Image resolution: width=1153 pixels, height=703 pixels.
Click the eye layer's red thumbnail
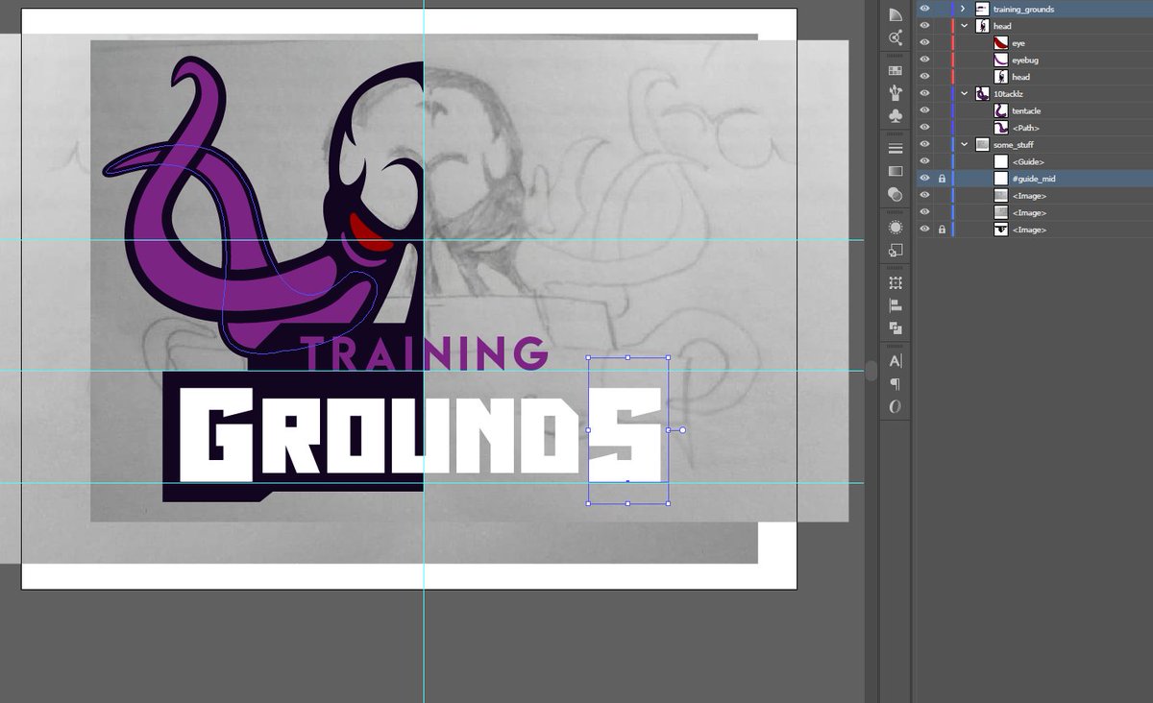1001,43
